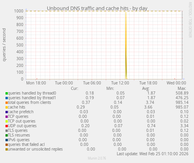The height and width of the screenshot is (163, 194).
Task: Click the gray TLS queries legend swatch
Action: click(7, 131)
